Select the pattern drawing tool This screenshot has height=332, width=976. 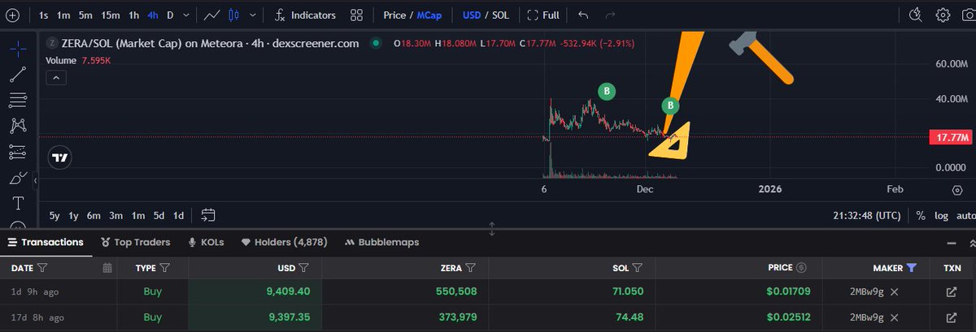point(18,126)
